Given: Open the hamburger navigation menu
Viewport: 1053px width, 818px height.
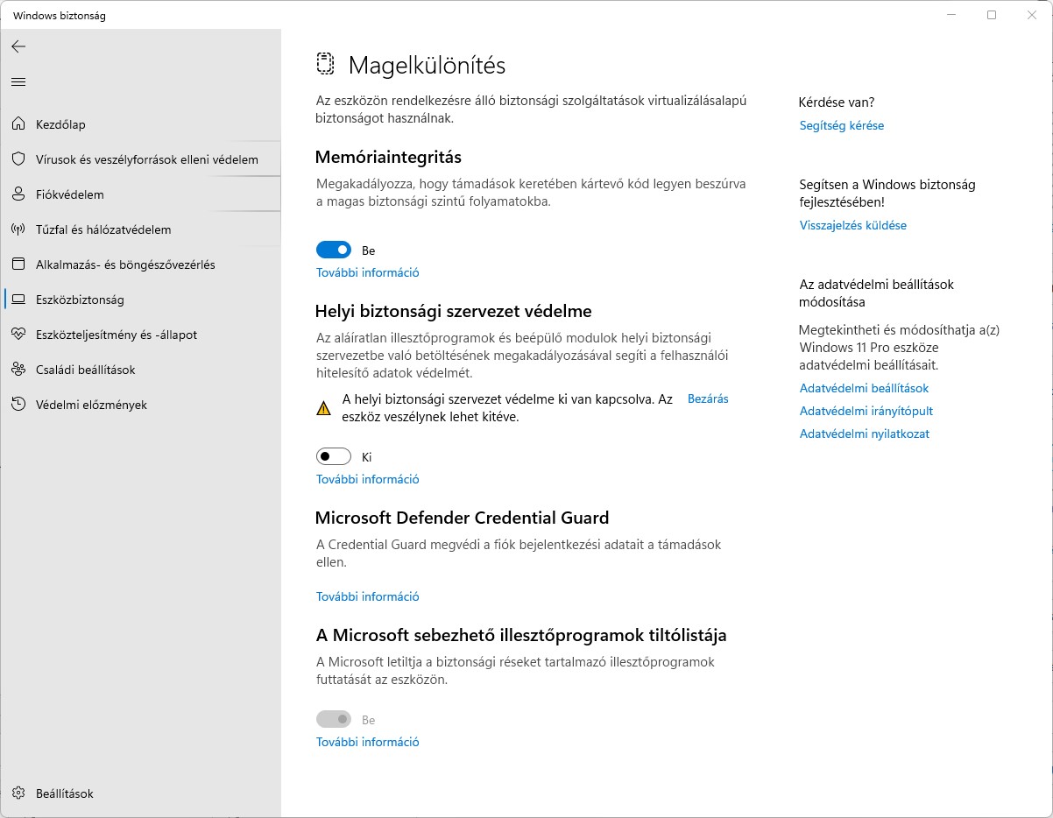Looking at the screenshot, I should [x=18, y=81].
